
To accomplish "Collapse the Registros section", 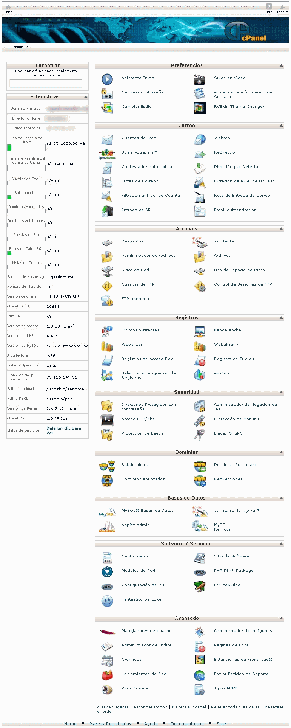I will click(x=281, y=318).
